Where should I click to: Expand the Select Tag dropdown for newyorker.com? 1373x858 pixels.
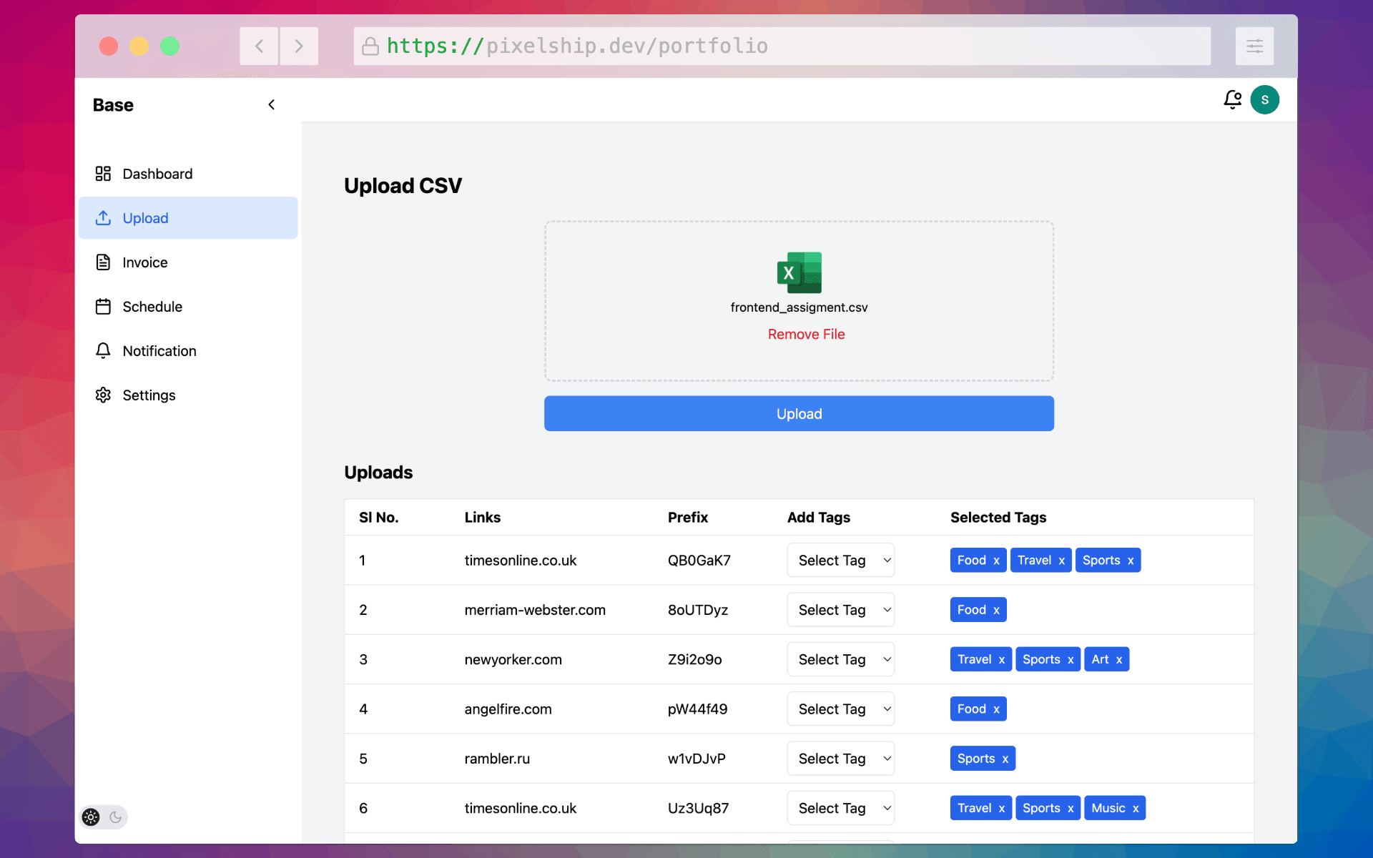click(840, 659)
